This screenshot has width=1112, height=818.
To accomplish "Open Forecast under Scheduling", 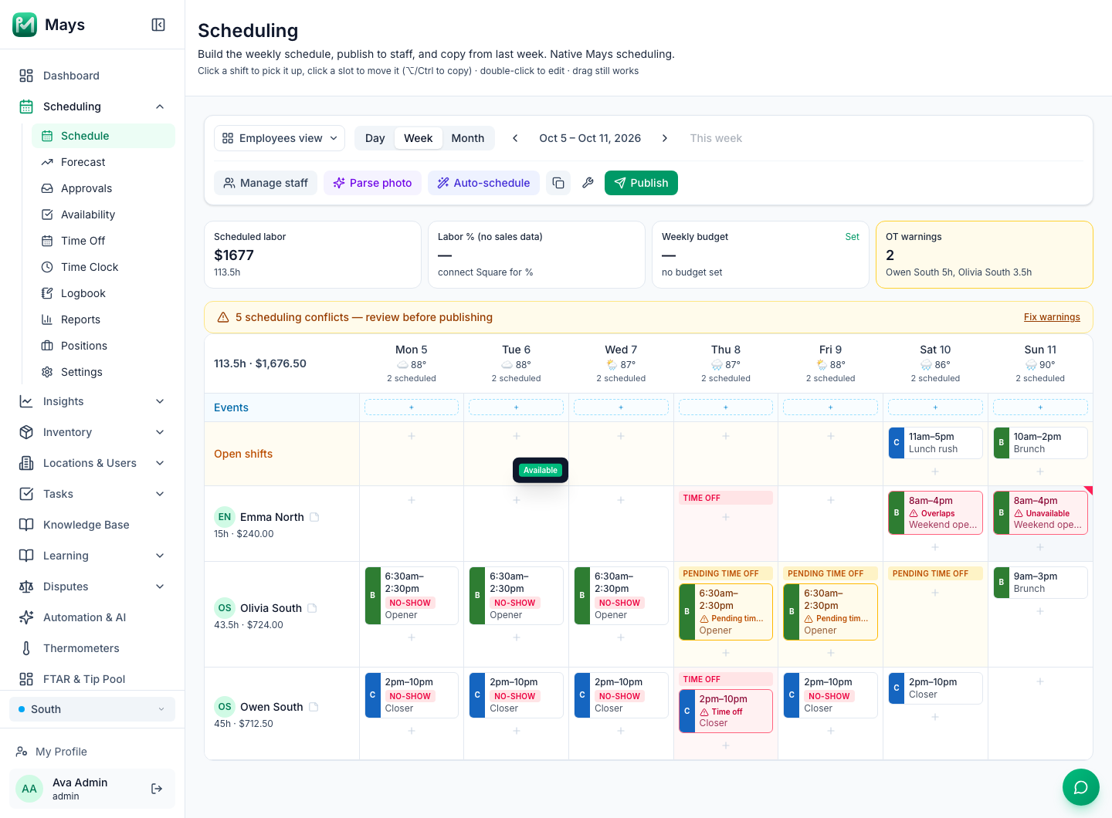I will pos(103,162).
